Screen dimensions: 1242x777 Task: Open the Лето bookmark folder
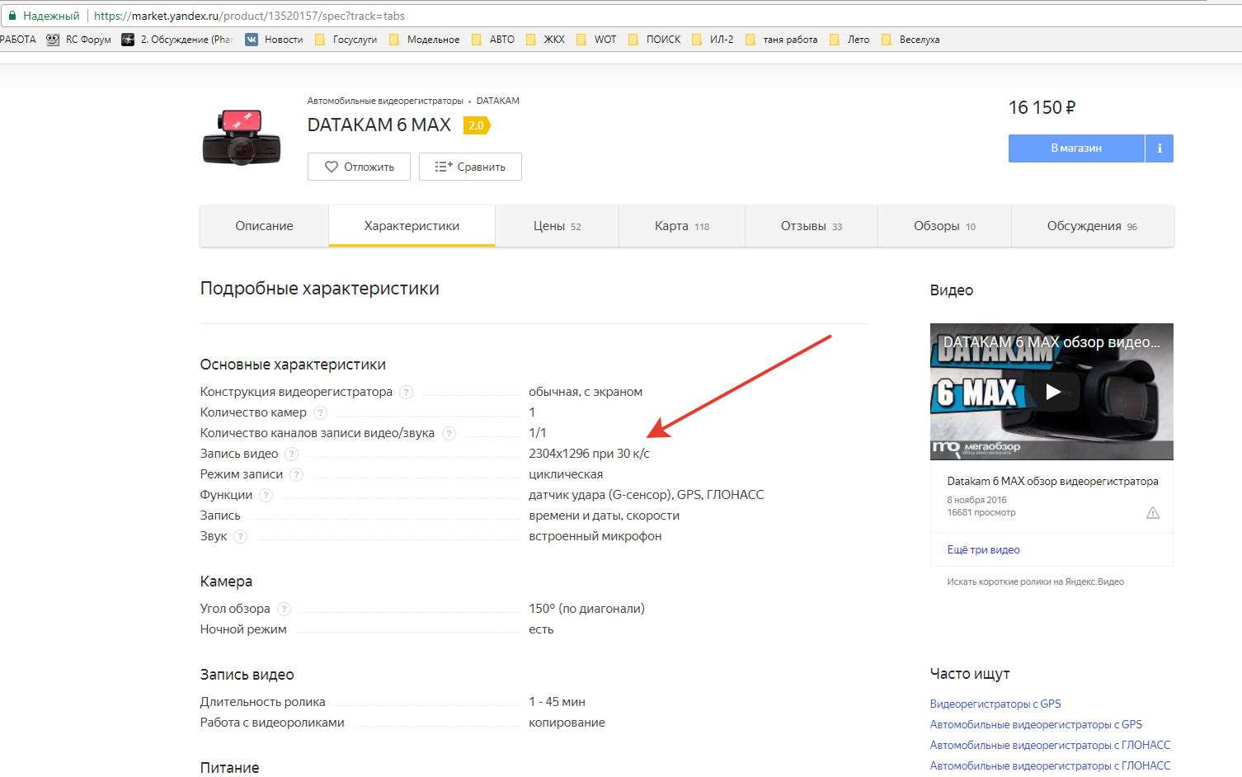click(849, 40)
